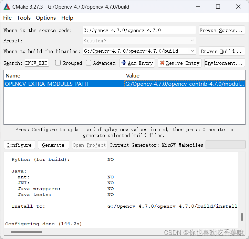Viewport: 249px width, 239px height.
Task: Open the File menu
Action: (x=7, y=18)
